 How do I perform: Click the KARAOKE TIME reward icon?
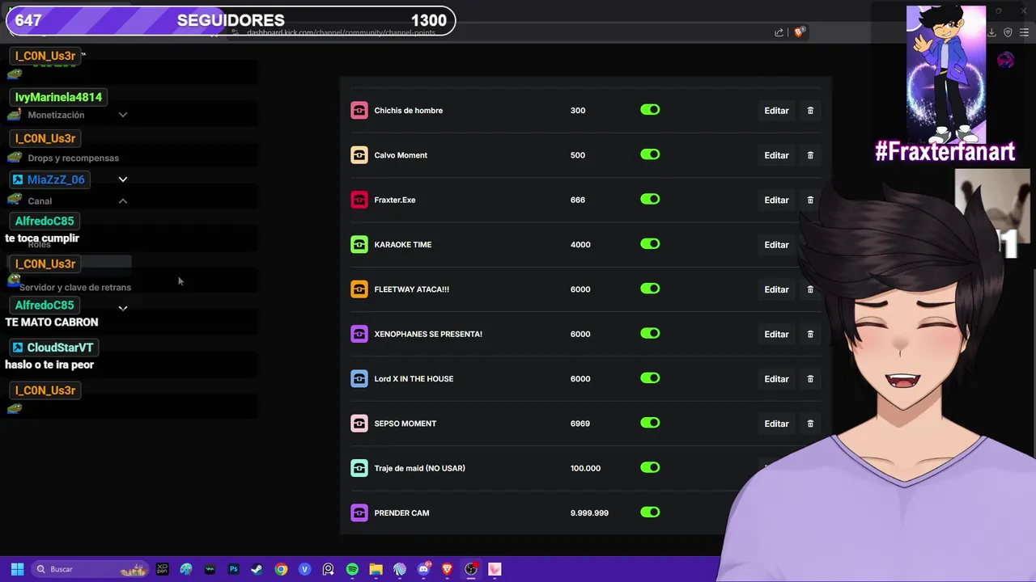point(359,244)
